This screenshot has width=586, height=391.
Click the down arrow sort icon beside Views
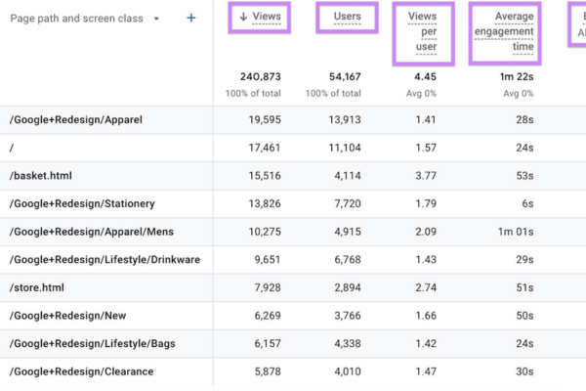tap(243, 17)
